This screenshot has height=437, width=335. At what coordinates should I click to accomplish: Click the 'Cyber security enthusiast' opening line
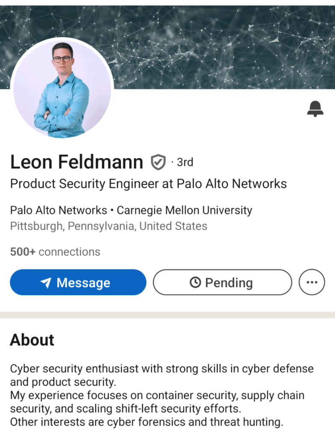click(x=162, y=369)
